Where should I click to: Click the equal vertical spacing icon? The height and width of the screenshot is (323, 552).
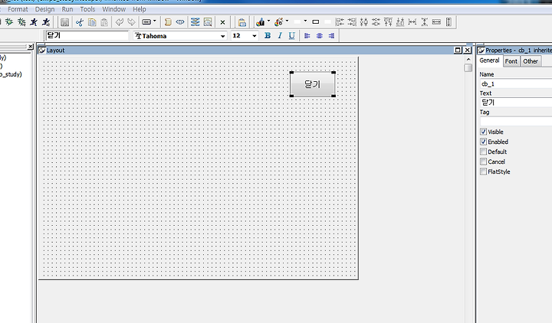425,22
